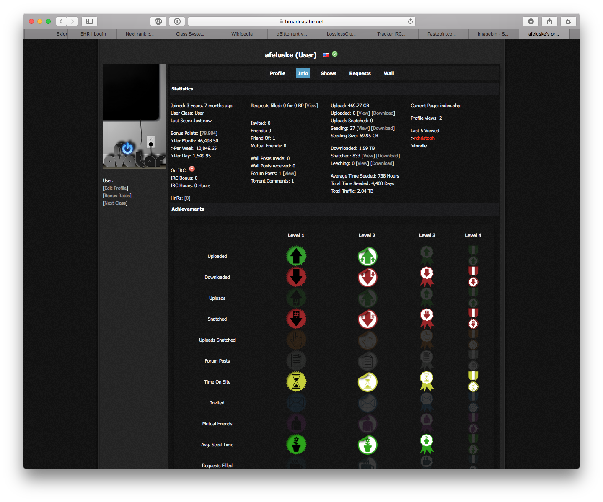Click the Downloaded Level 1 red badge
Screen dimensions: 603x502
click(296, 277)
